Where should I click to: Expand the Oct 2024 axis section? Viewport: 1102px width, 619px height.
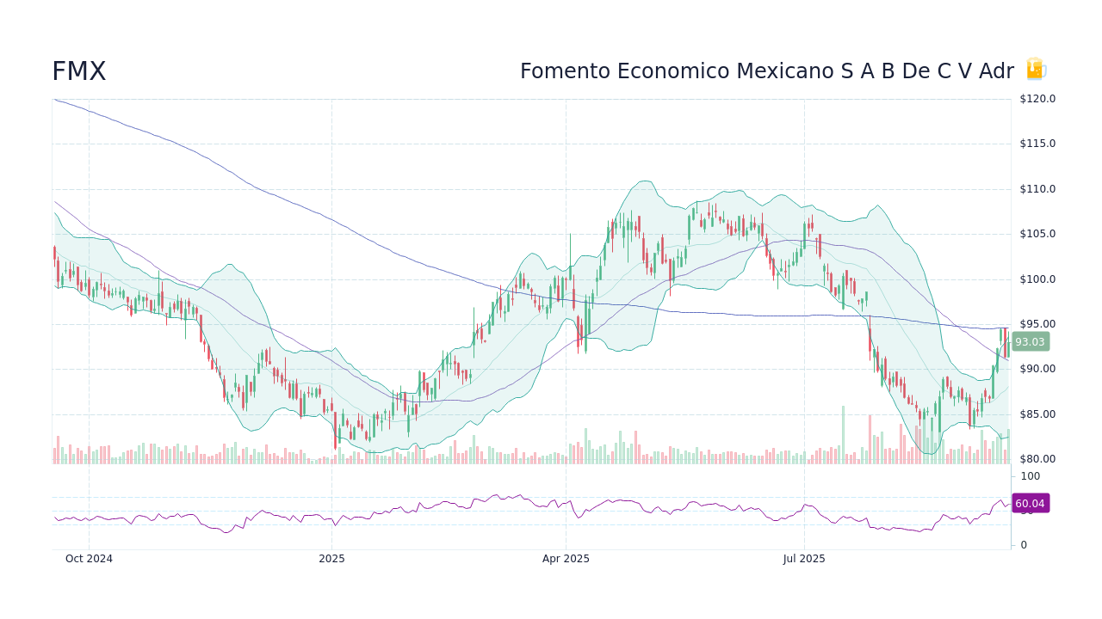click(90, 558)
